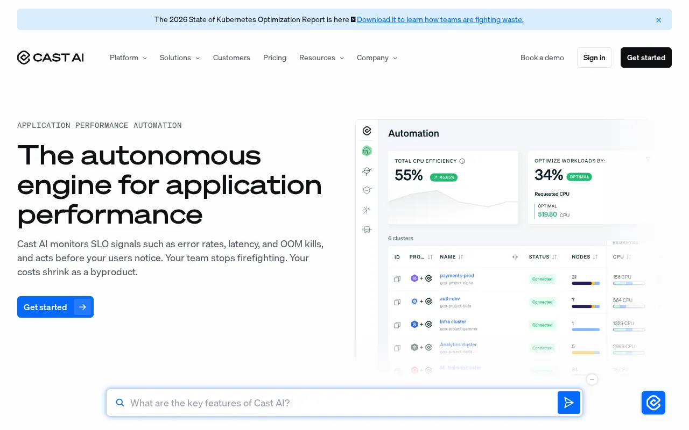Click the CPU bar under 156 CPU
This screenshot has width=689, height=430.
[629, 283]
